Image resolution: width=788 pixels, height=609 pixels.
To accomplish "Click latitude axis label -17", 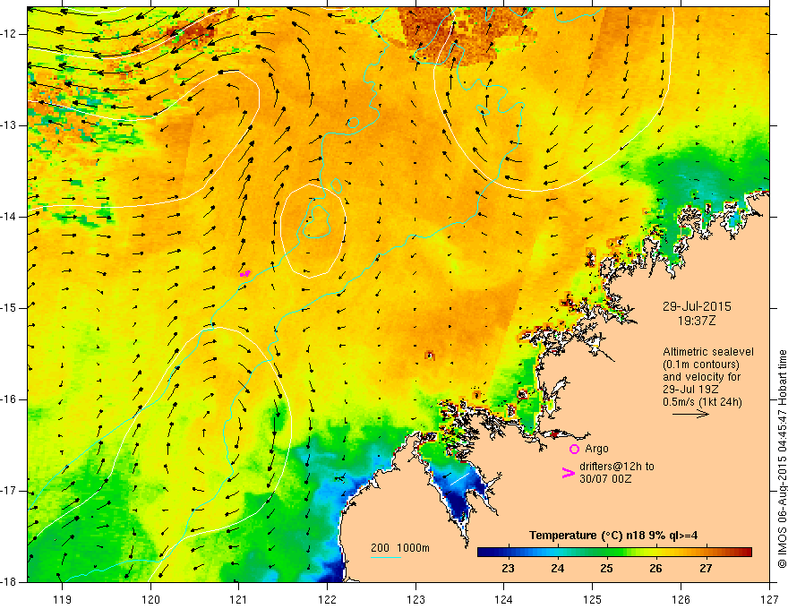I will coord(9,491).
